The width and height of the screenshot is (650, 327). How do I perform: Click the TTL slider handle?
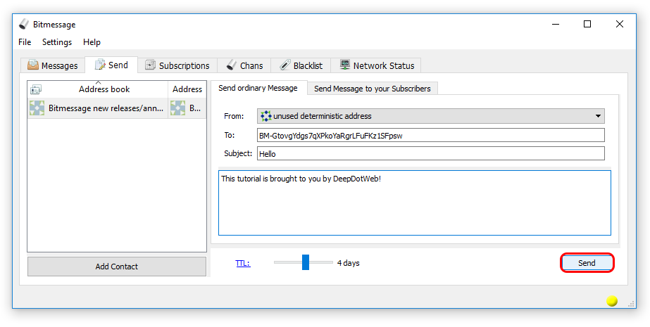click(306, 262)
